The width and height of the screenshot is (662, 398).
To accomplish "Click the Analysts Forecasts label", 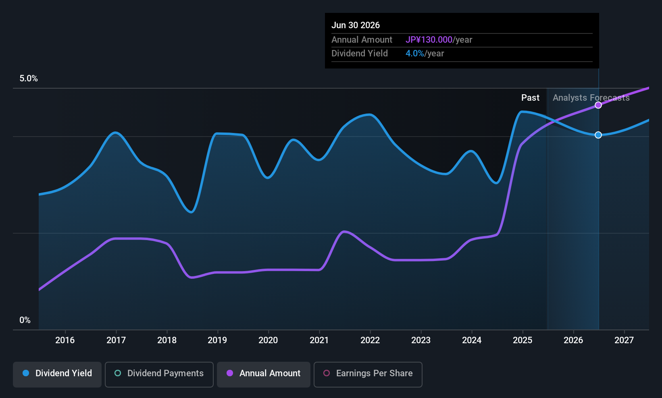I will tap(591, 98).
